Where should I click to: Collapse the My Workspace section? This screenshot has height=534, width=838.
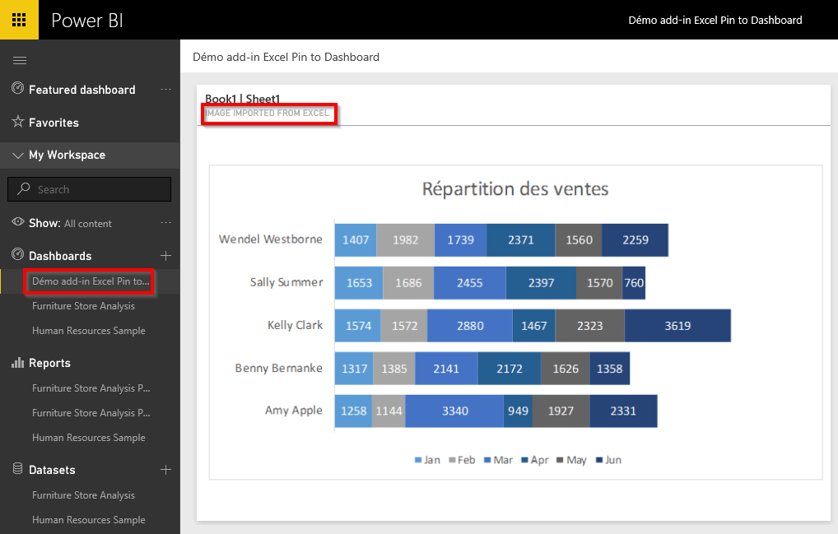17,155
